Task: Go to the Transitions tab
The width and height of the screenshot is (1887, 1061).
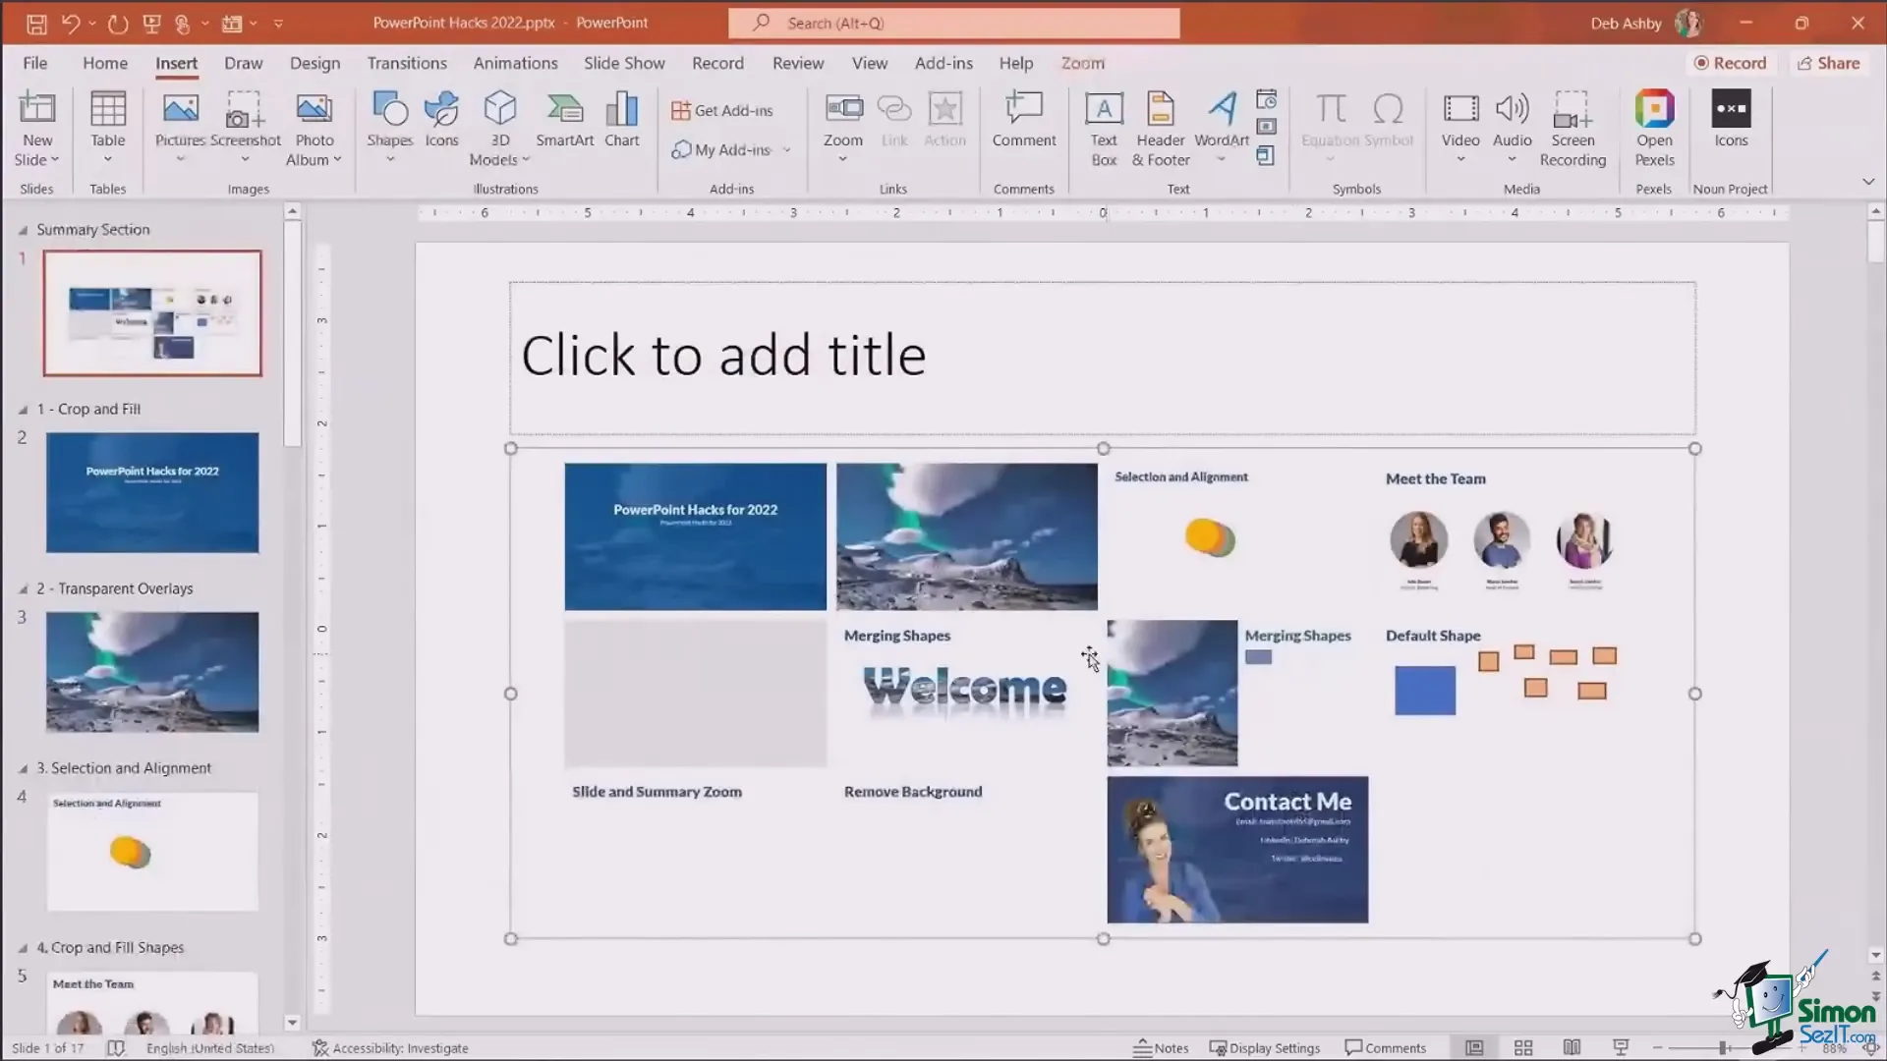Action: pyautogui.click(x=407, y=63)
